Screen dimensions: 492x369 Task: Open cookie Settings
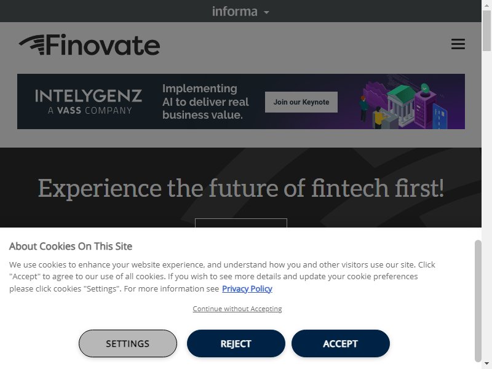(x=128, y=344)
